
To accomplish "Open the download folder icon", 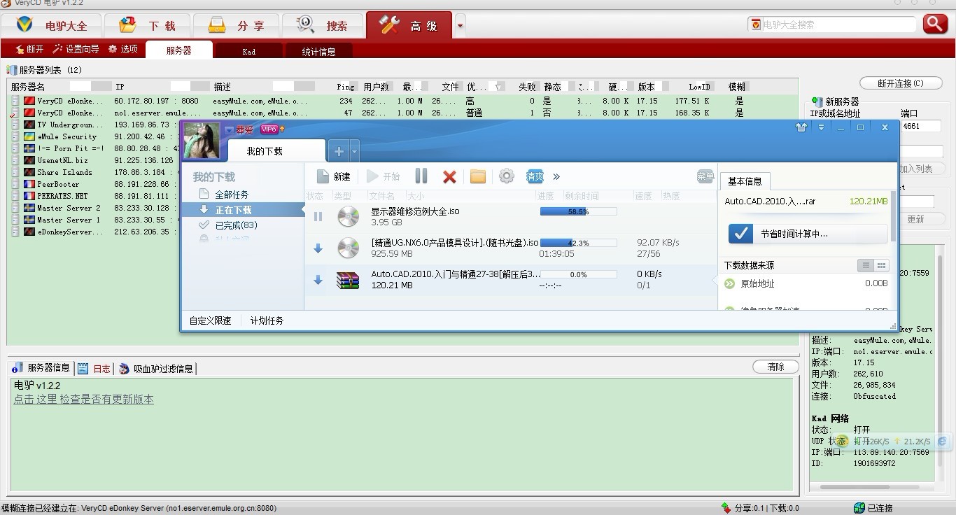I will pyautogui.click(x=478, y=176).
